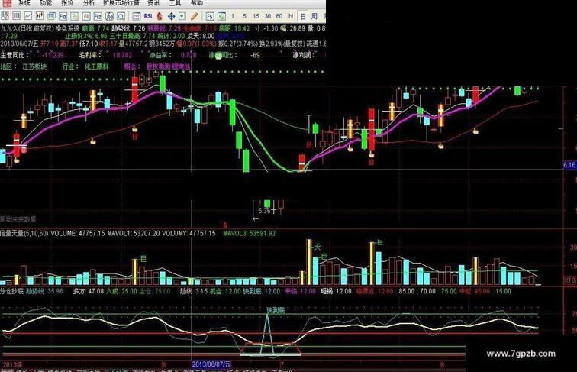Image resolution: width=577 pixels, height=372 pixels.
Task: Select the 1-minute period button
Action: [x=233, y=16]
